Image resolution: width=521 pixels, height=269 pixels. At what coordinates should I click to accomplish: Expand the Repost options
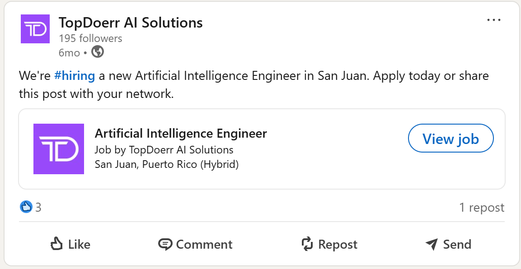(329, 244)
